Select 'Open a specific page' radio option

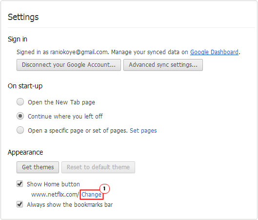(20, 130)
